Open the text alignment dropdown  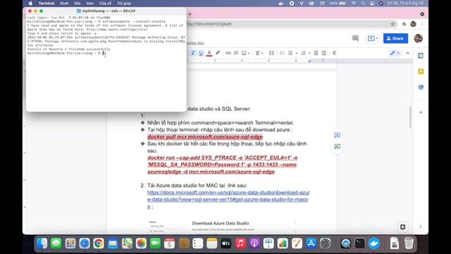[259, 53]
